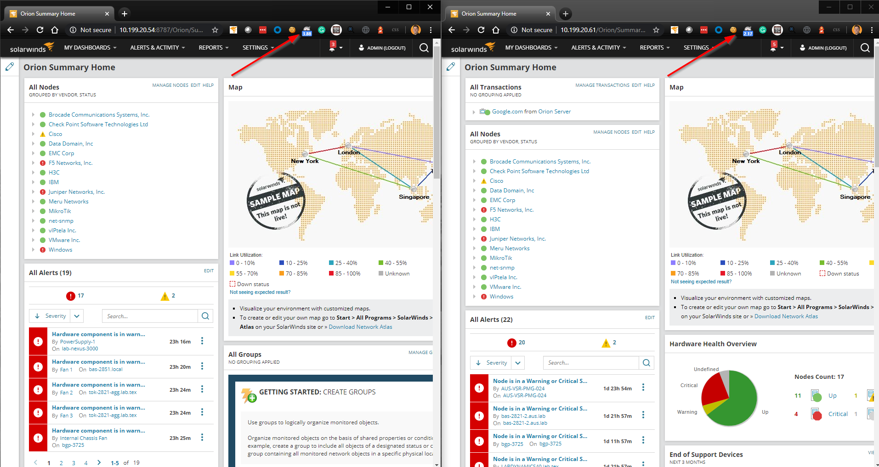879x467 pixels.
Task: Click the notifications bell showing 5 in right window
Action: [773, 46]
